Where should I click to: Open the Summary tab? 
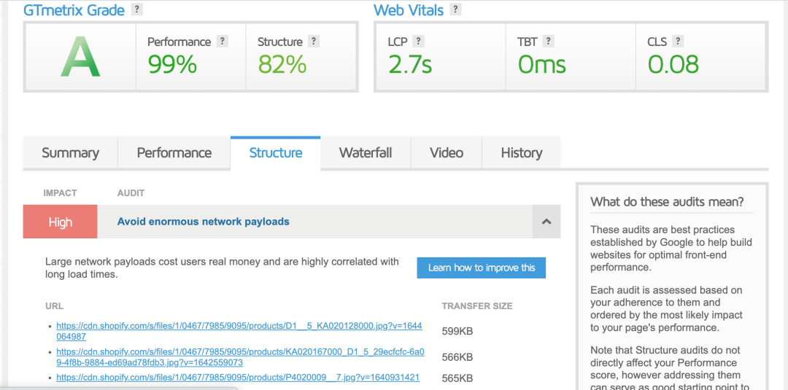pos(70,153)
